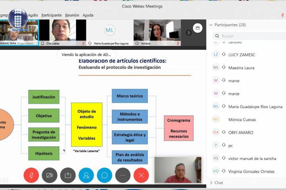Select participant Mónica Cuevas in list
The height and width of the screenshot is (190, 286).
coord(242,120)
